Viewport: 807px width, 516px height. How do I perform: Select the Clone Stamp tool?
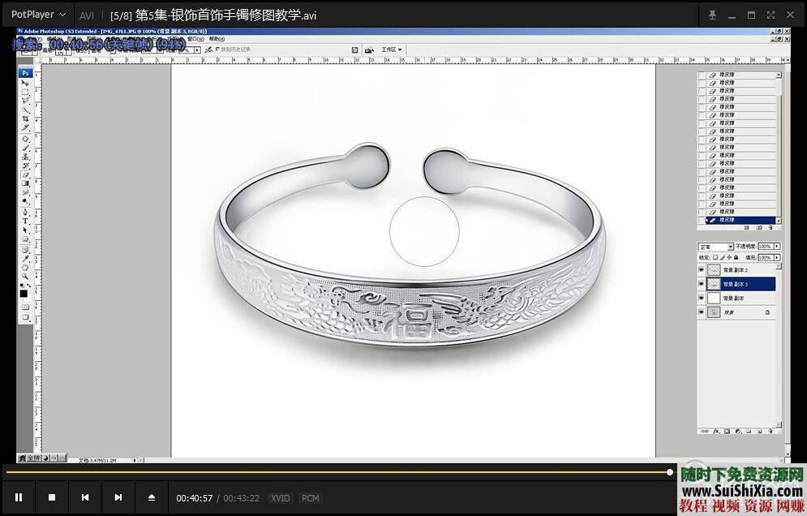[25, 157]
